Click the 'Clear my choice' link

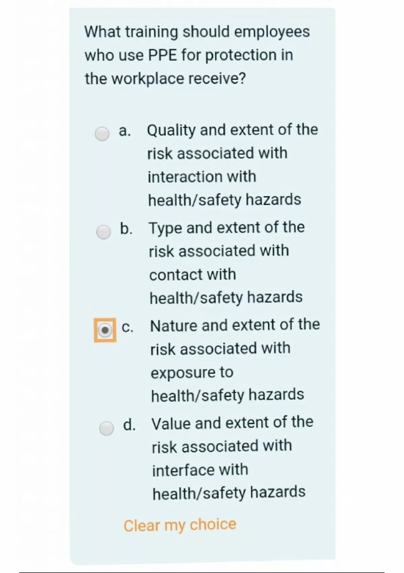tap(180, 525)
